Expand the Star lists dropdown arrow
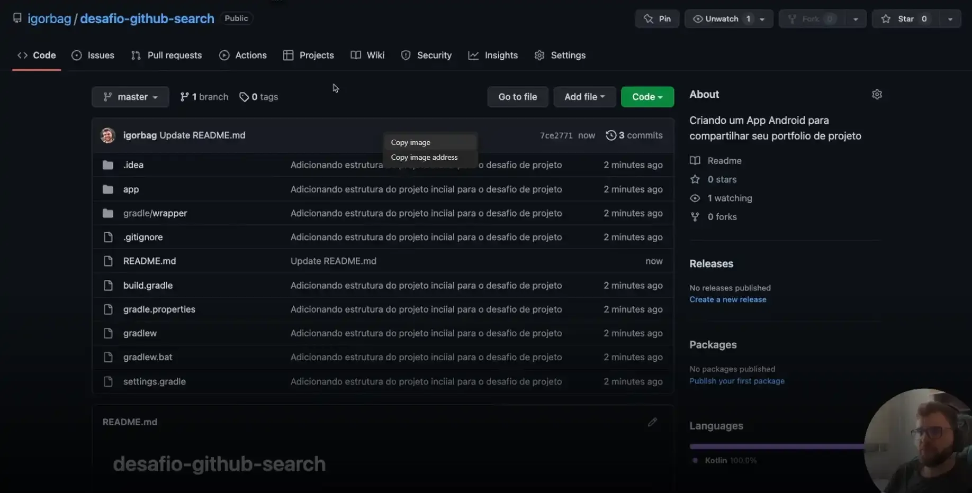Image resolution: width=972 pixels, height=493 pixels. click(x=950, y=19)
